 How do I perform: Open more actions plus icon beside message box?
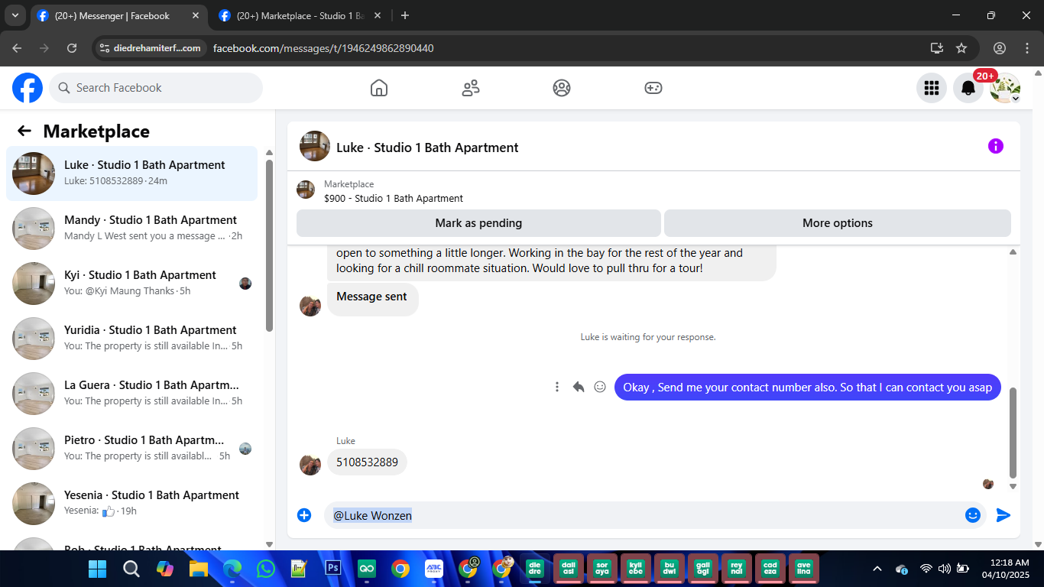[304, 515]
